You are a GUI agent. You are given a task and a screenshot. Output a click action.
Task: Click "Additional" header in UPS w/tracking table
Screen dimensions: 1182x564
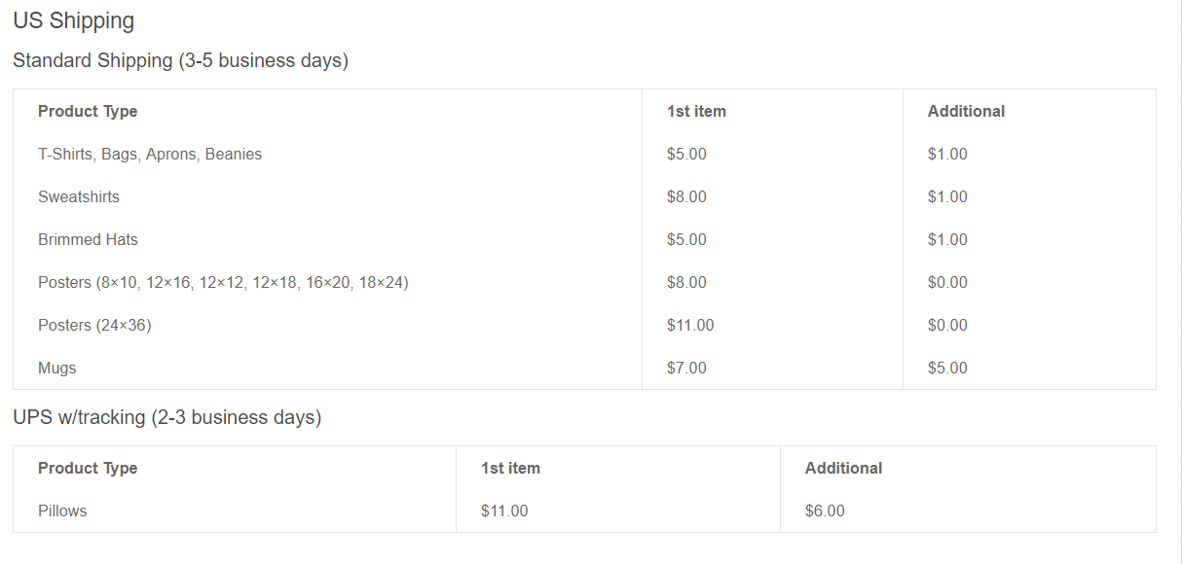click(x=843, y=468)
